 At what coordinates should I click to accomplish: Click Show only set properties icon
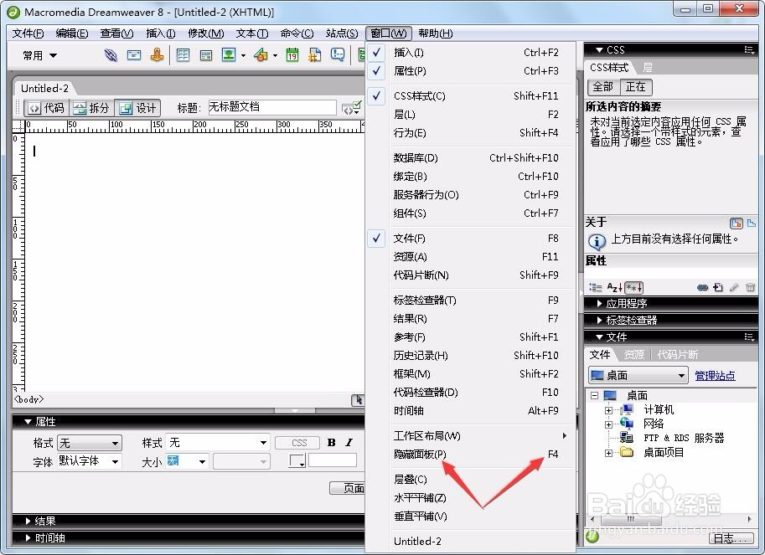coord(633,287)
